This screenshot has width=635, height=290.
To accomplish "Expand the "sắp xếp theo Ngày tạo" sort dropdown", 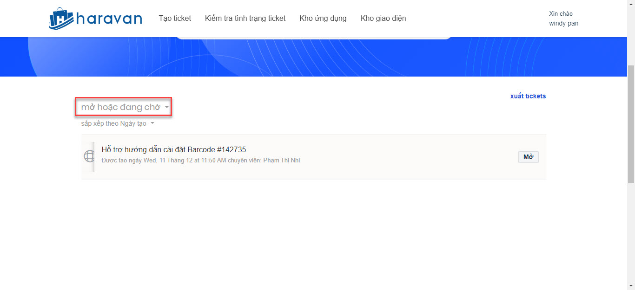I will (114, 123).
